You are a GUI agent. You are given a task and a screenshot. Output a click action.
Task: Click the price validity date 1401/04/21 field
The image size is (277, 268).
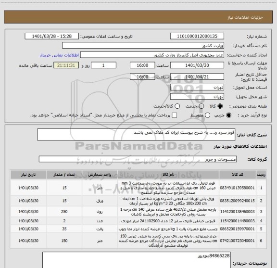coord(197,77)
